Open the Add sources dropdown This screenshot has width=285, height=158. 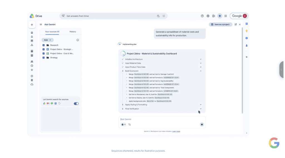47,40
